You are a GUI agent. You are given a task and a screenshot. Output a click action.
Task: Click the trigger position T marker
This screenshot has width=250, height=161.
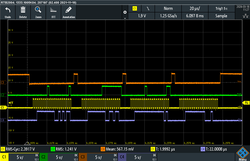click(11, 103)
